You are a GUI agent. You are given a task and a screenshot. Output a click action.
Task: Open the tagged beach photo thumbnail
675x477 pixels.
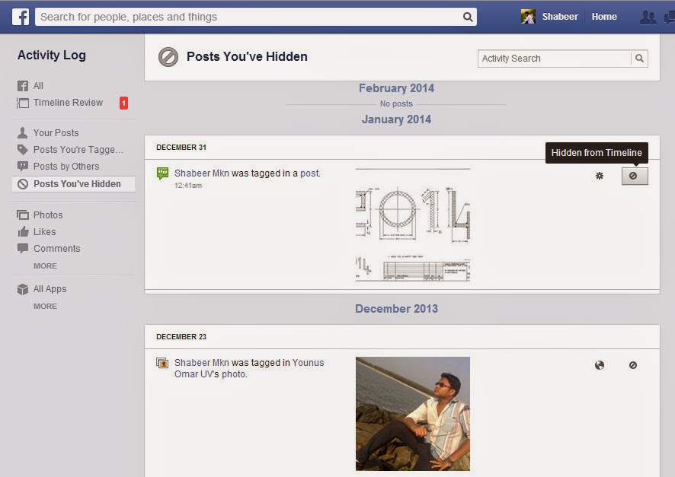click(413, 414)
